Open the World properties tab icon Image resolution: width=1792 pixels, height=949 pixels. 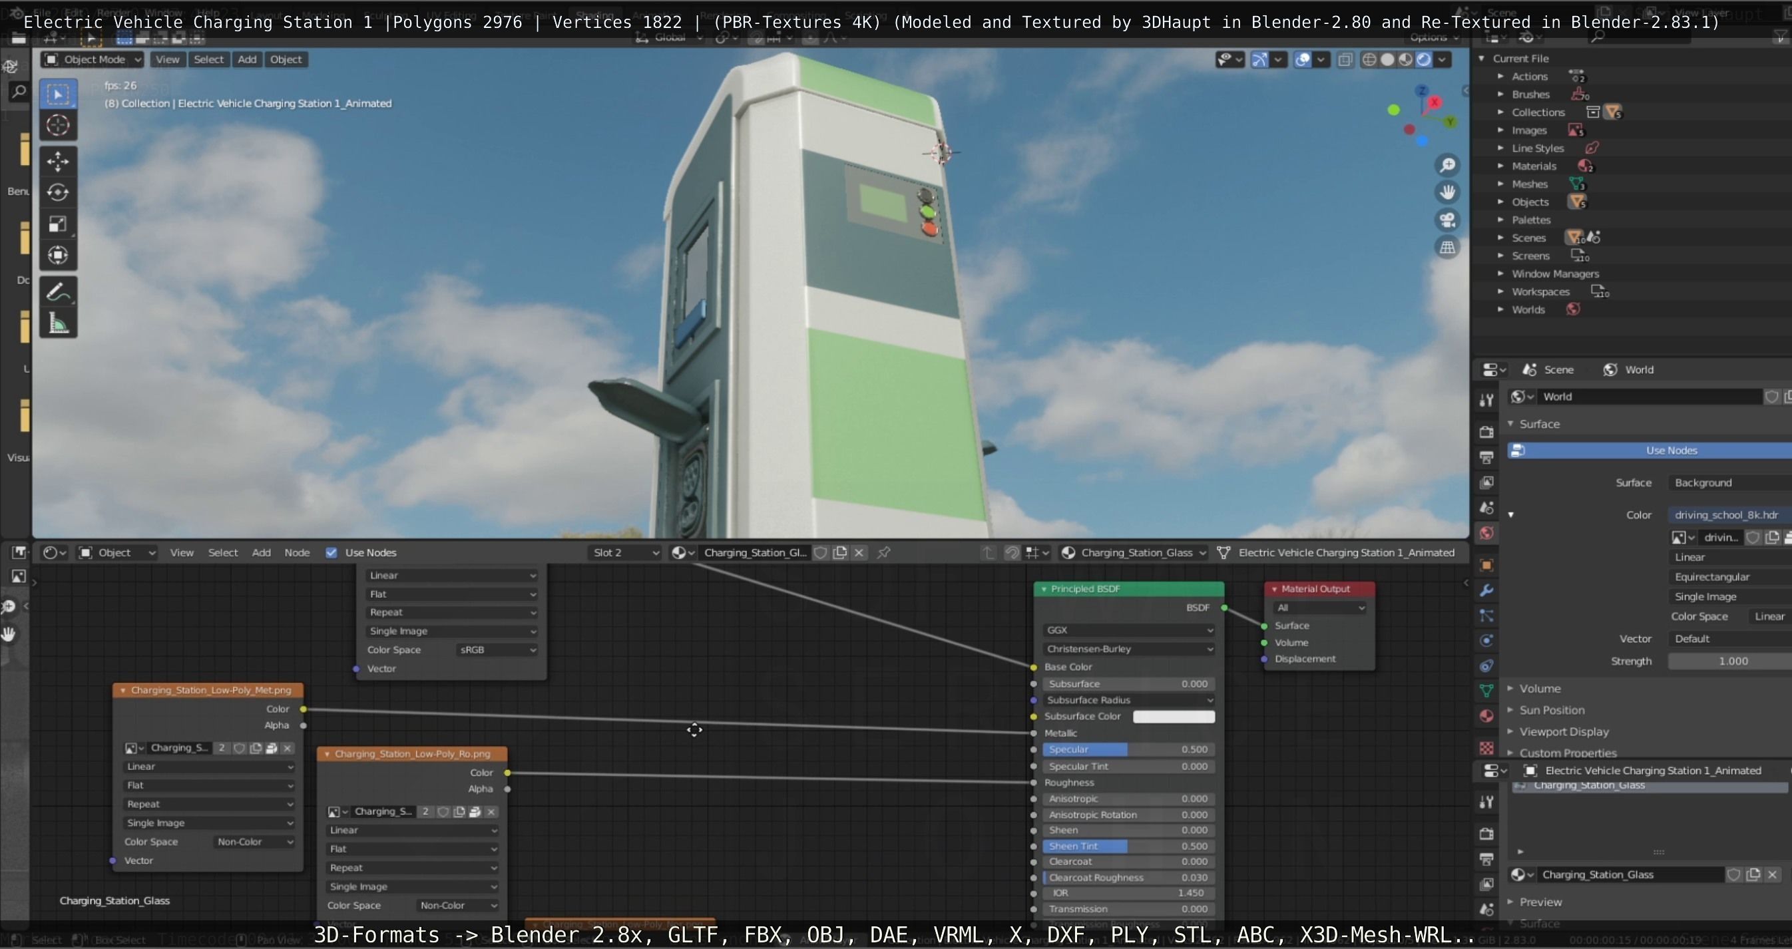[x=1486, y=533]
